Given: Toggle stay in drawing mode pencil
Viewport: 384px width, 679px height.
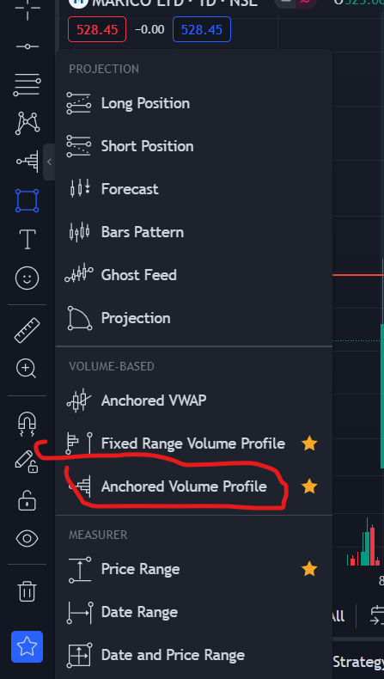Looking at the screenshot, I should coord(26,462).
